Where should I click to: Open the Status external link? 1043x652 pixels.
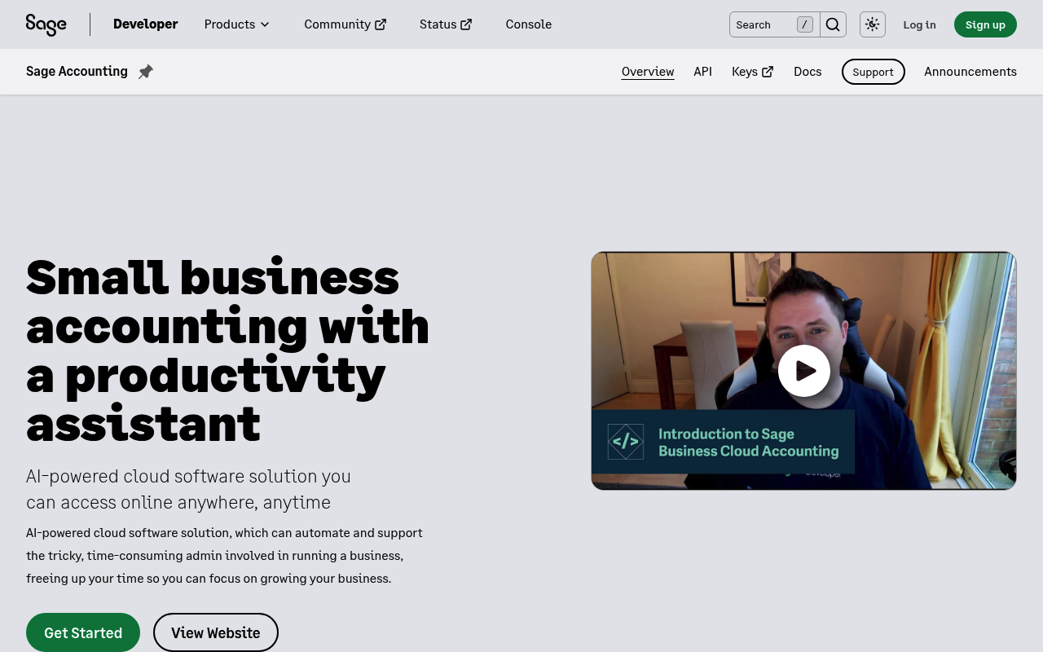click(446, 24)
